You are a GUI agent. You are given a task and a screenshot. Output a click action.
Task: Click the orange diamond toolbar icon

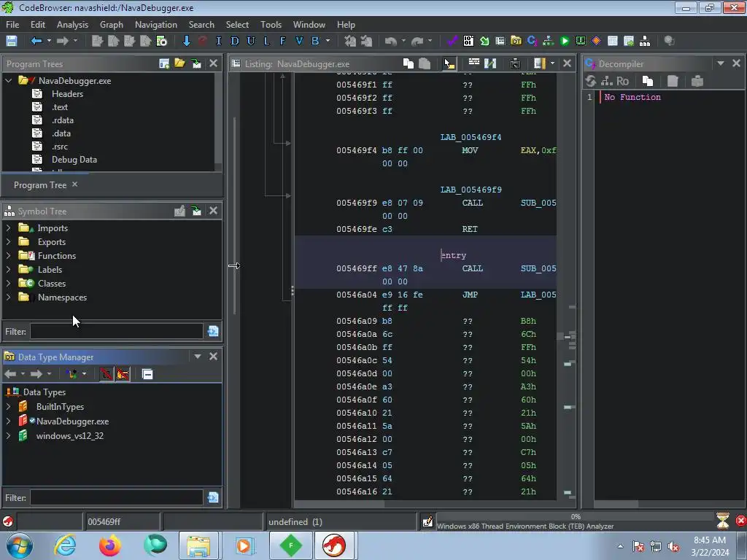597,41
